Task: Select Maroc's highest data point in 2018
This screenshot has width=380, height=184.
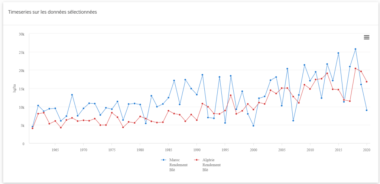Action: point(355,49)
